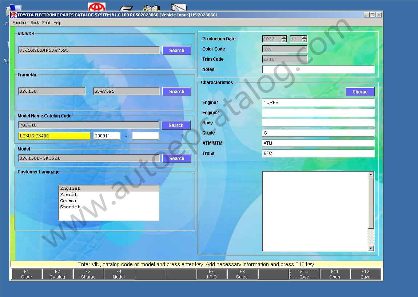Click the catalog code field showing 782410
Viewport: 418px width, 297px height.
click(x=89, y=125)
